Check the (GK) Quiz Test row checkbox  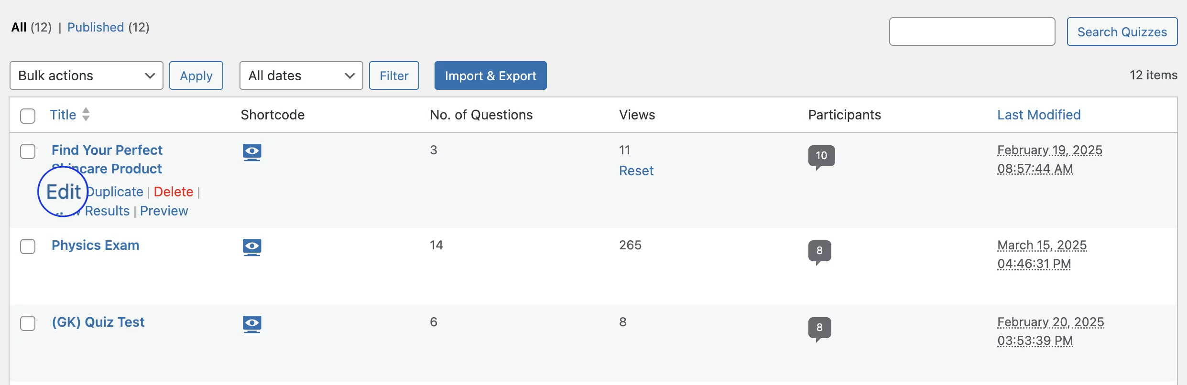pyautogui.click(x=28, y=323)
